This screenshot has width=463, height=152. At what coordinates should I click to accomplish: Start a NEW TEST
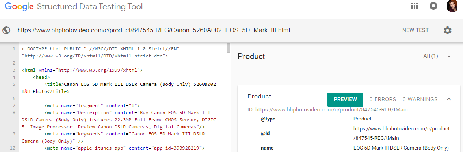pos(415,30)
